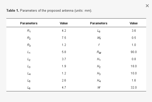The height and width of the screenshot is (102, 152).
Task: Click the W value 32.0
Action: (x=134, y=88)
